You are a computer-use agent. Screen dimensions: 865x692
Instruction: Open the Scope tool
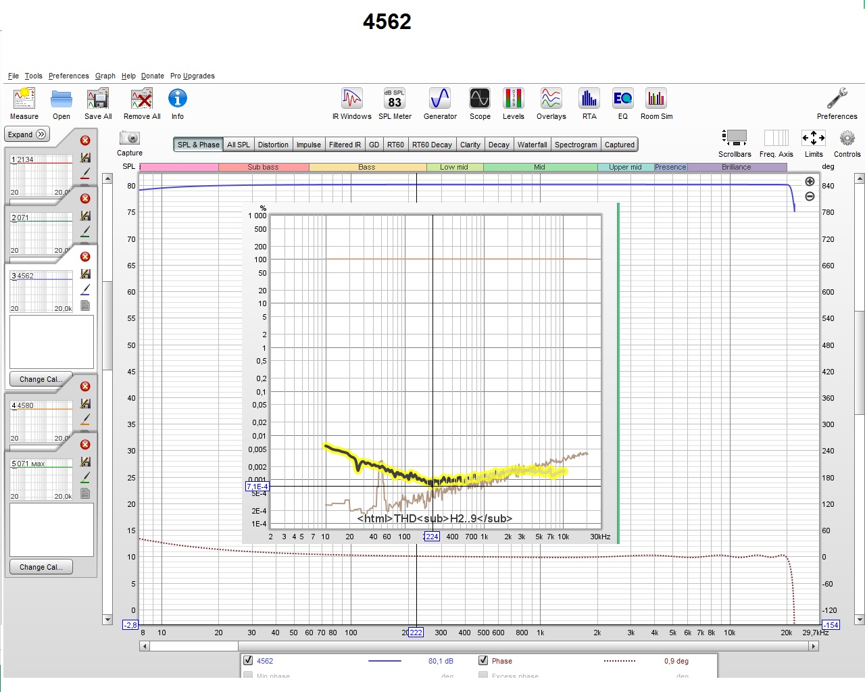(480, 99)
